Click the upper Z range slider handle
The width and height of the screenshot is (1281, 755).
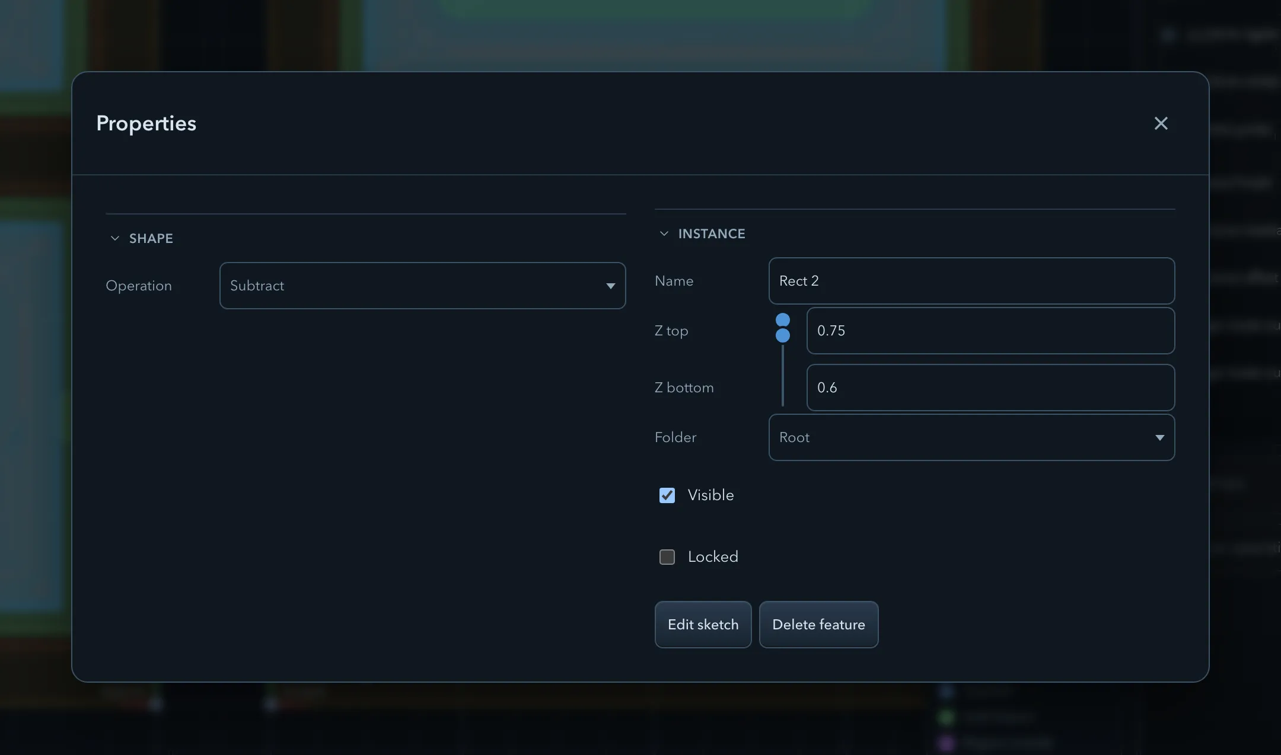(x=783, y=320)
